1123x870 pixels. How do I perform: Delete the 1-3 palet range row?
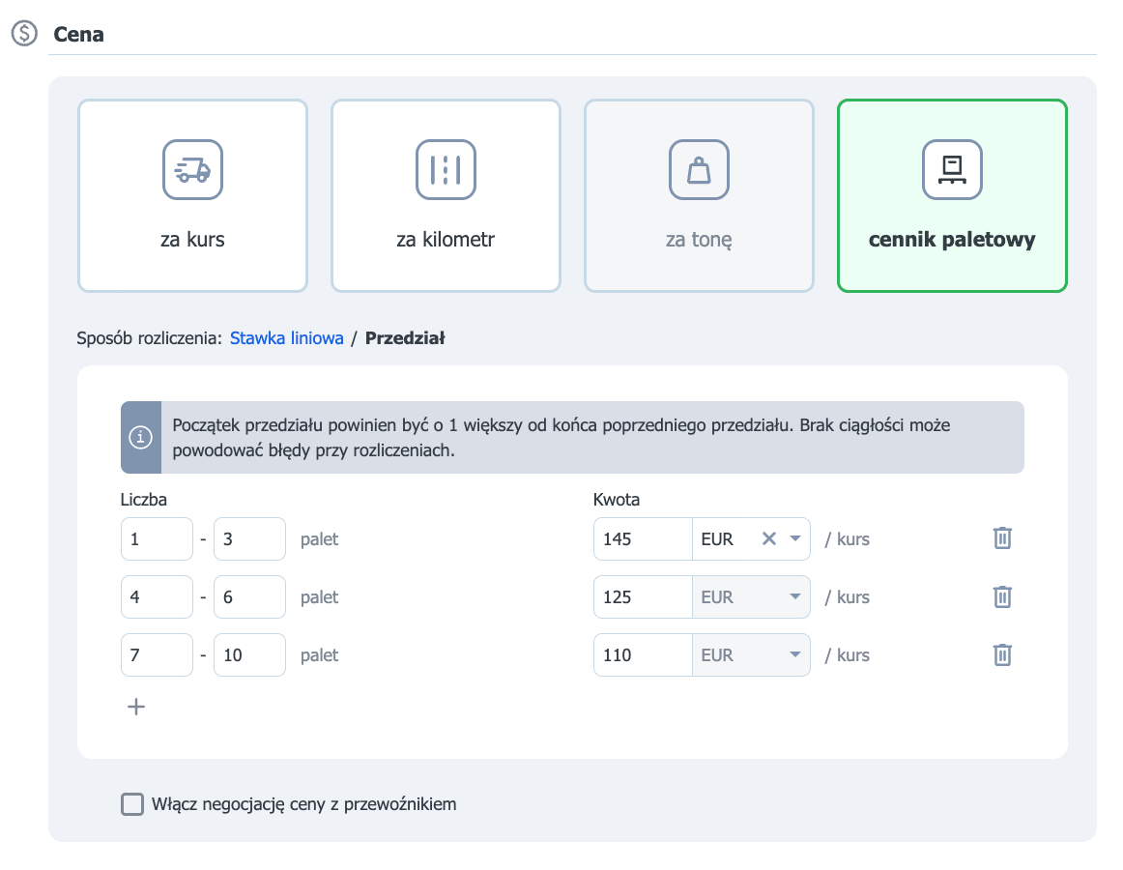pyautogui.click(x=1002, y=538)
